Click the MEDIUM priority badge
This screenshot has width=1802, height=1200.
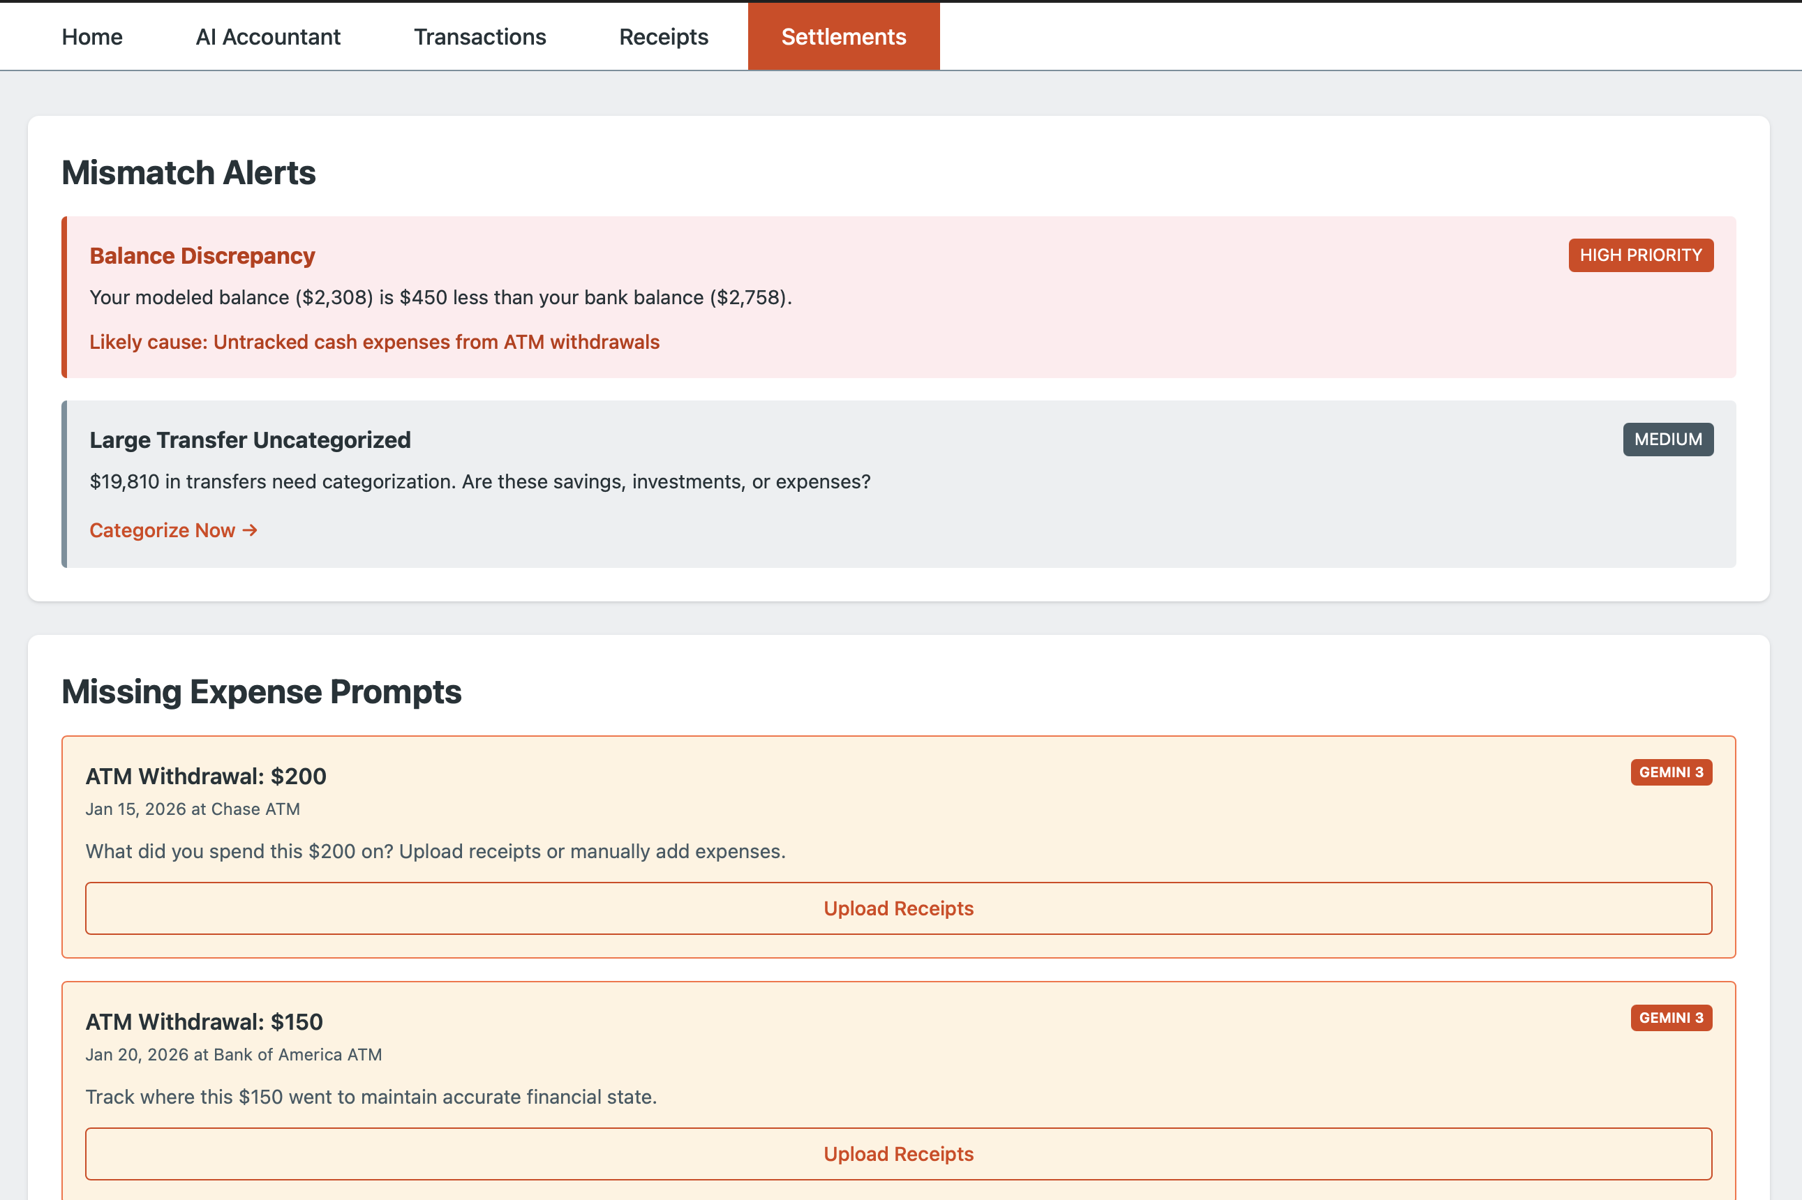point(1668,440)
